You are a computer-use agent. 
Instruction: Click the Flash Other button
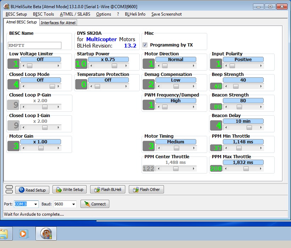(146, 189)
